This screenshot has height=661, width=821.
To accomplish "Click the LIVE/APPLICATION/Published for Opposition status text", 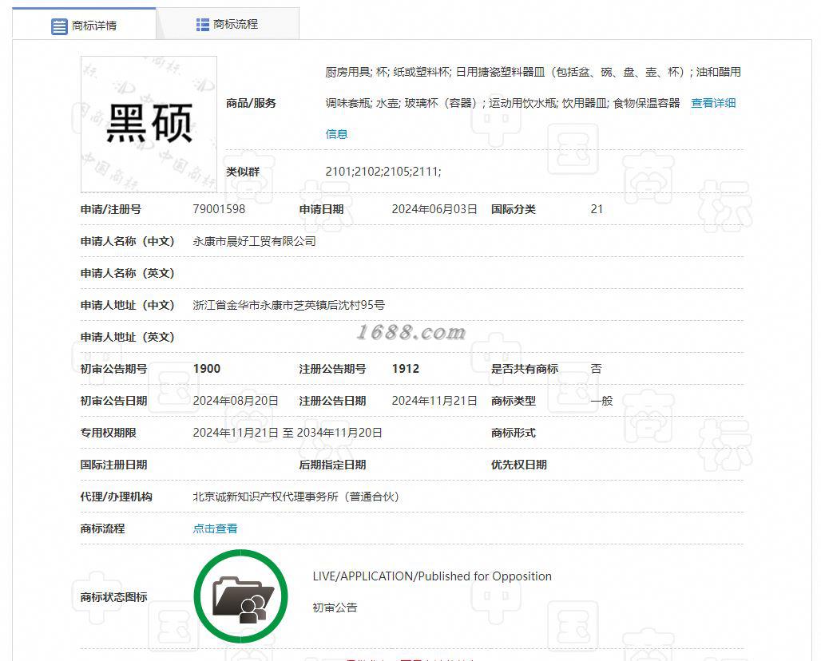I will pyautogui.click(x=432, y=576).
